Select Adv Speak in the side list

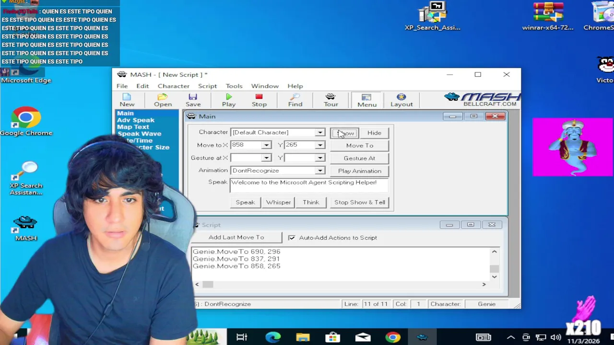(x=136, y=120)
